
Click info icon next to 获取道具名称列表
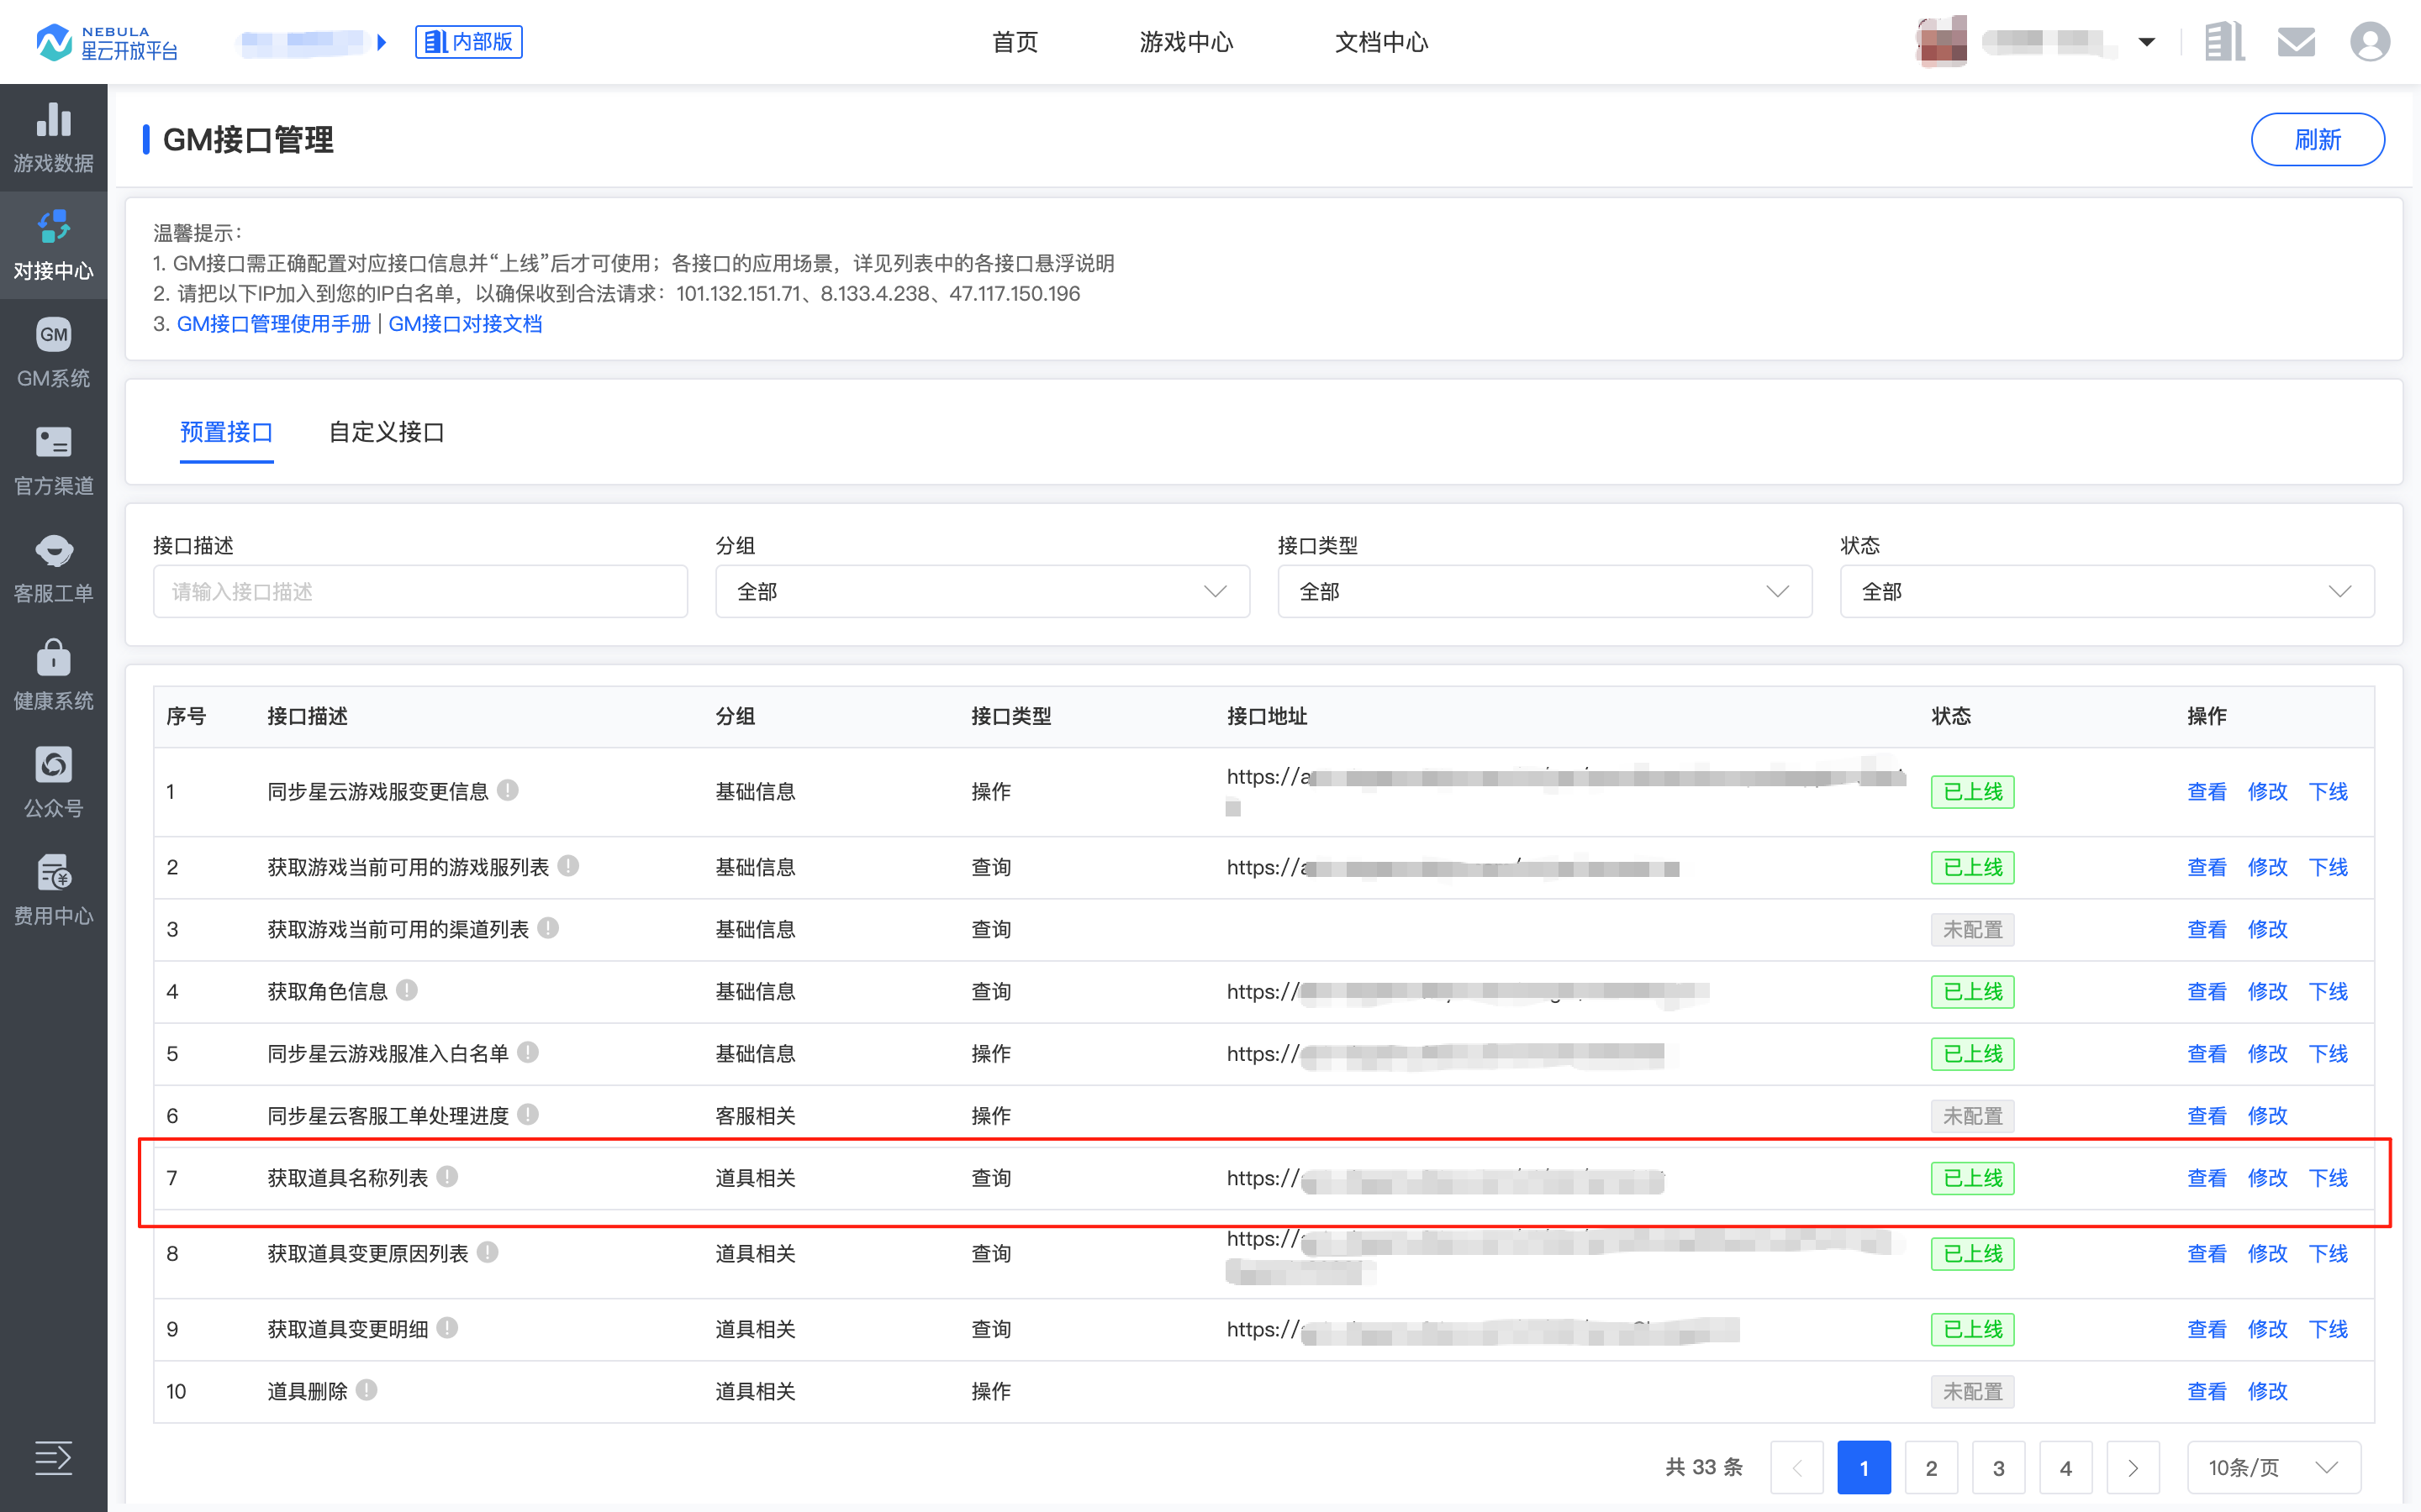pyautogui.click(x=447, y=1176)
